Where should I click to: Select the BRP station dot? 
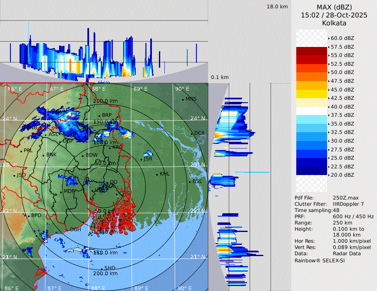coord(99,116)
